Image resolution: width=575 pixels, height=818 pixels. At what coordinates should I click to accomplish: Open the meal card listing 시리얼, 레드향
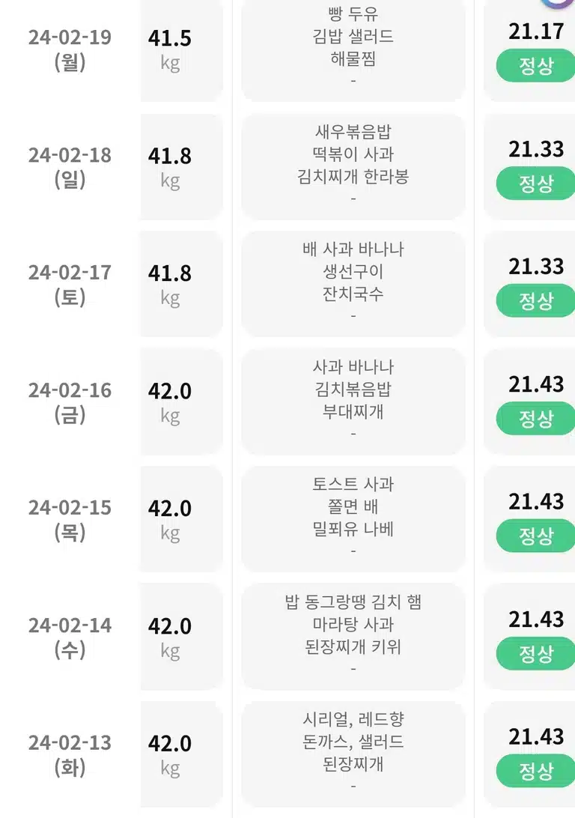tap(353, 754)
